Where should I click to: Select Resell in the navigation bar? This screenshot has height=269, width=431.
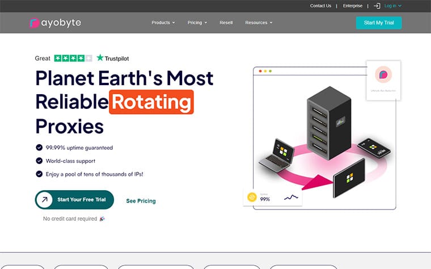click(226, 23)
